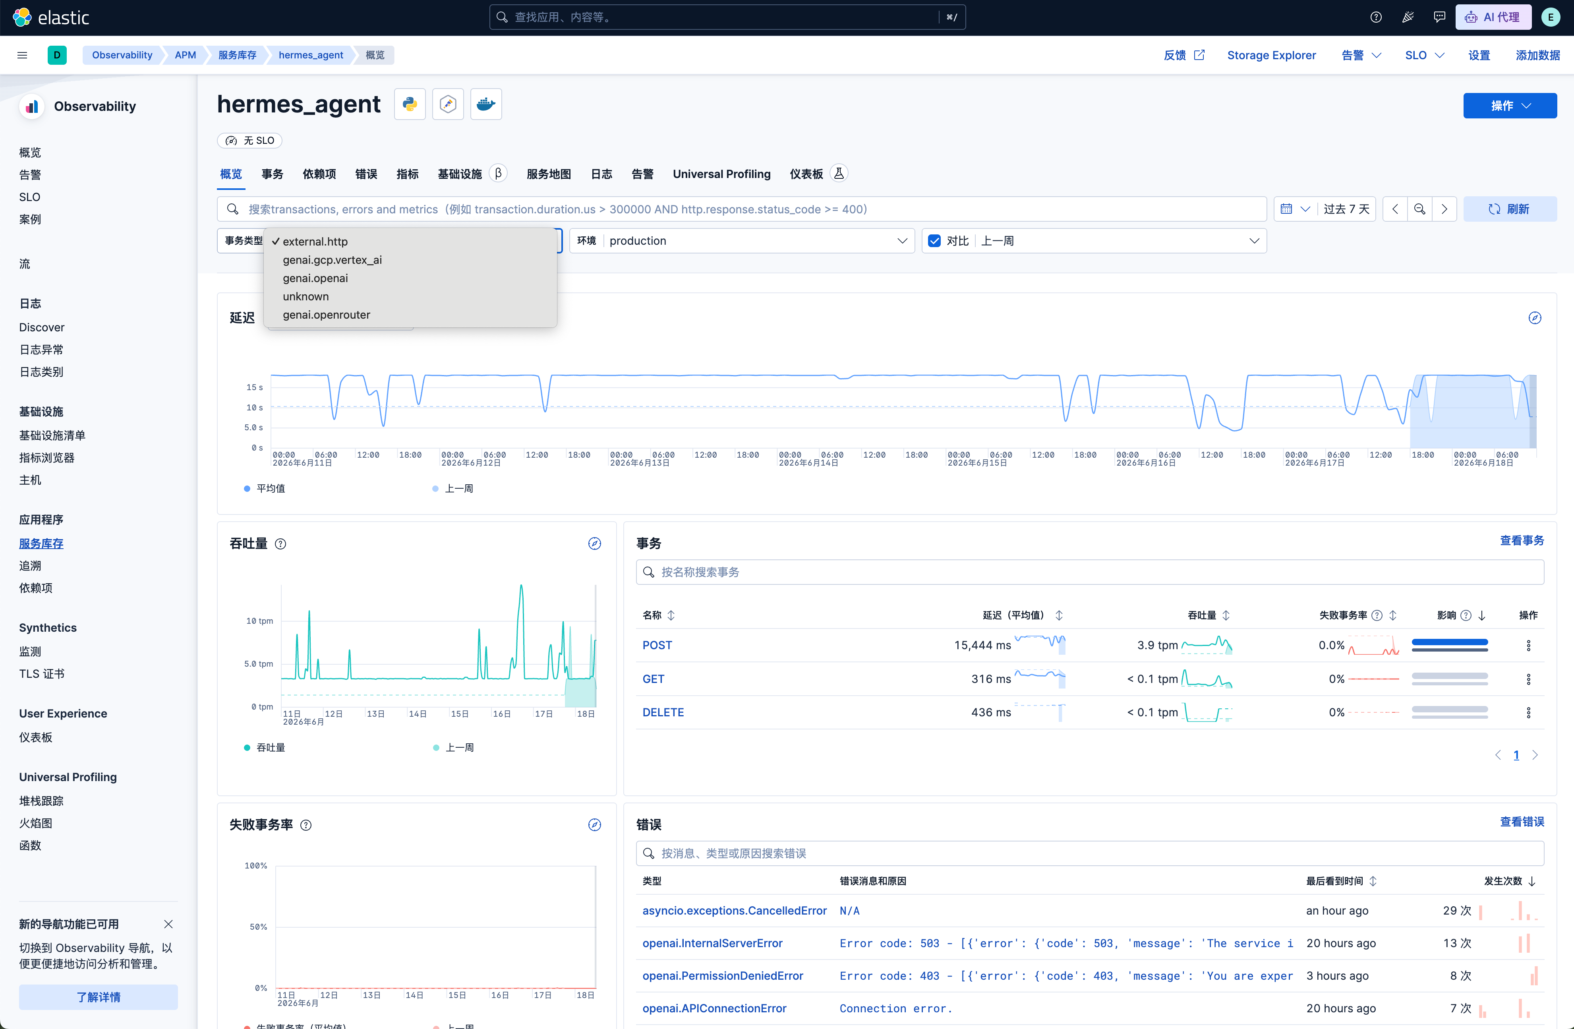
Task: Open actions menu for DELETE row
Action: point(1528,712)
